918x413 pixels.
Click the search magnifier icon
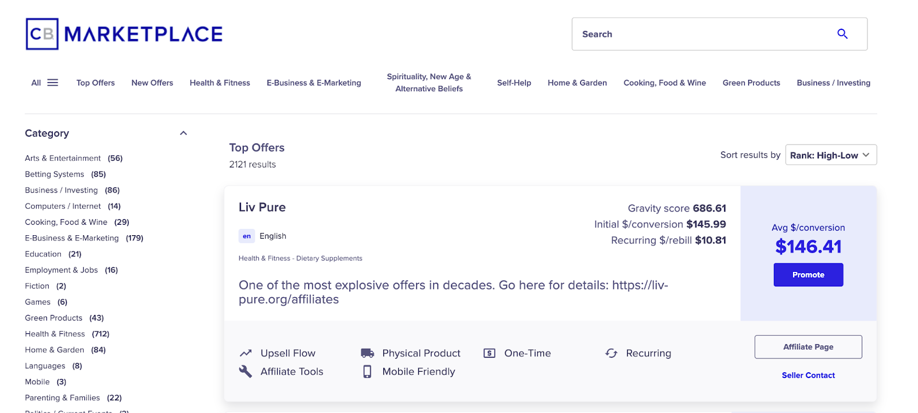pos(842,34)
